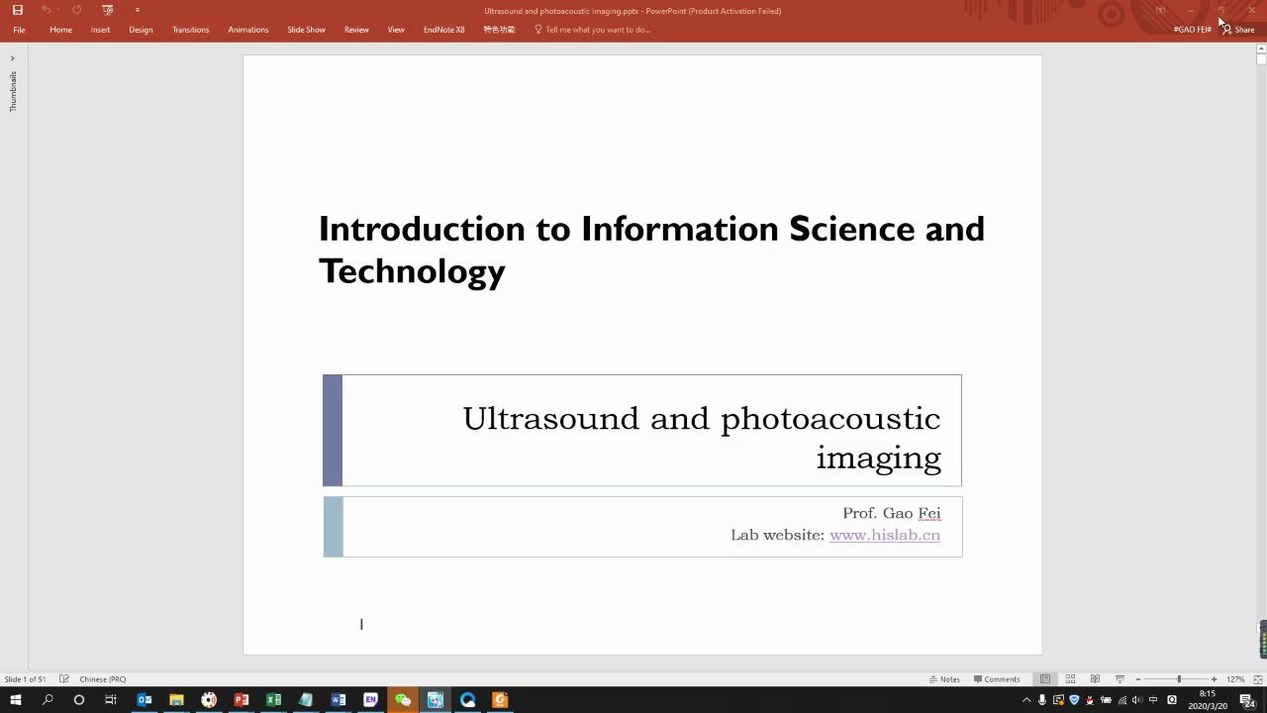
Task: Toggle the Notes pane
Action: [944, 679]
